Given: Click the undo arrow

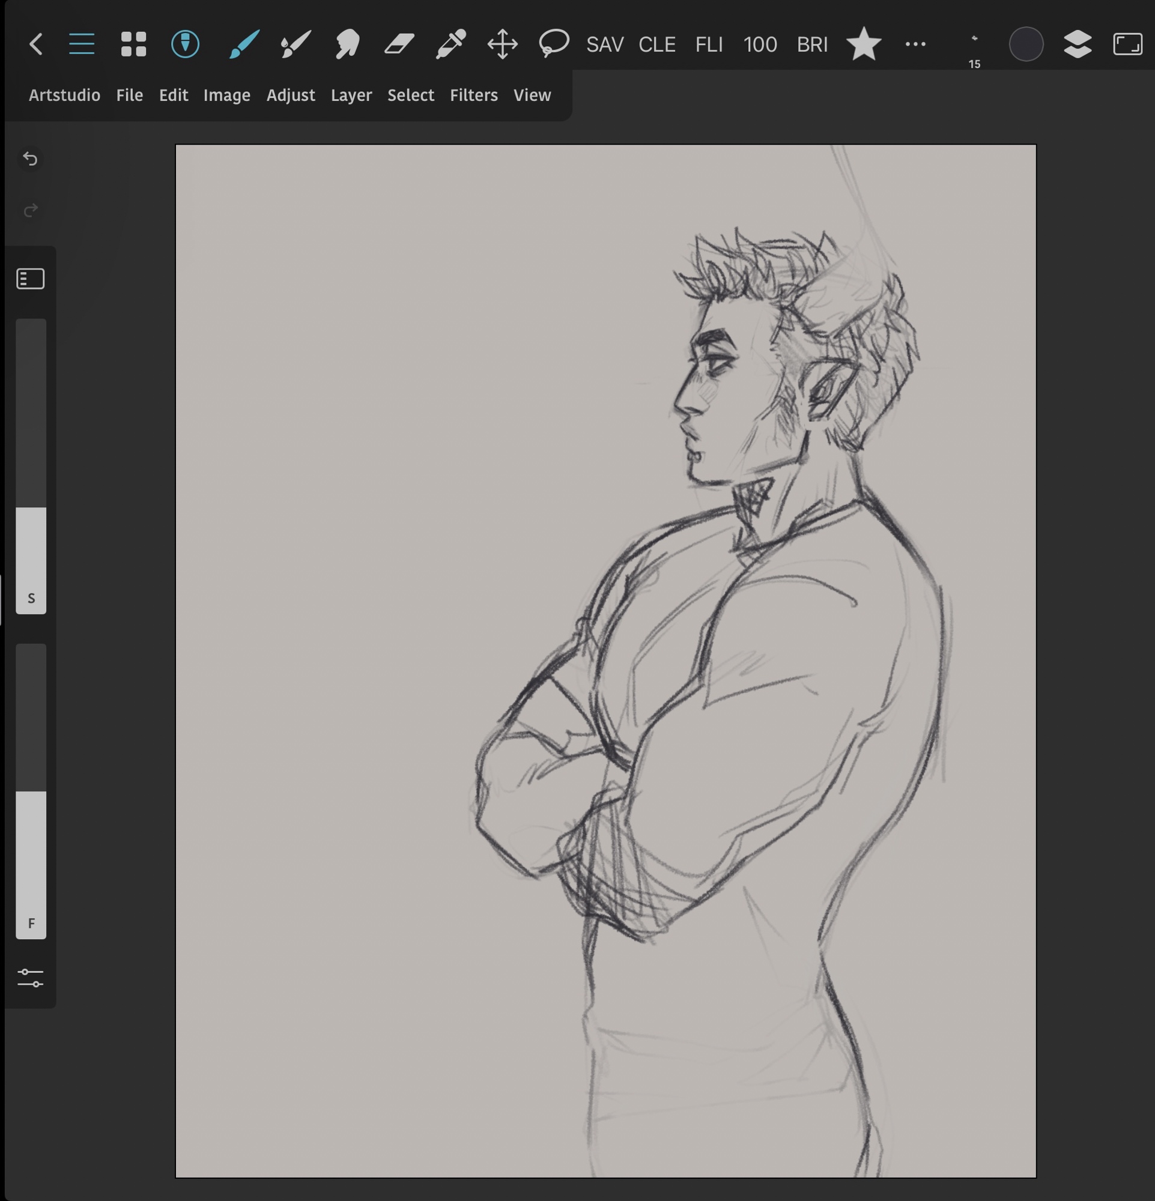Looking at the screenshot, I should coord(31,159).
